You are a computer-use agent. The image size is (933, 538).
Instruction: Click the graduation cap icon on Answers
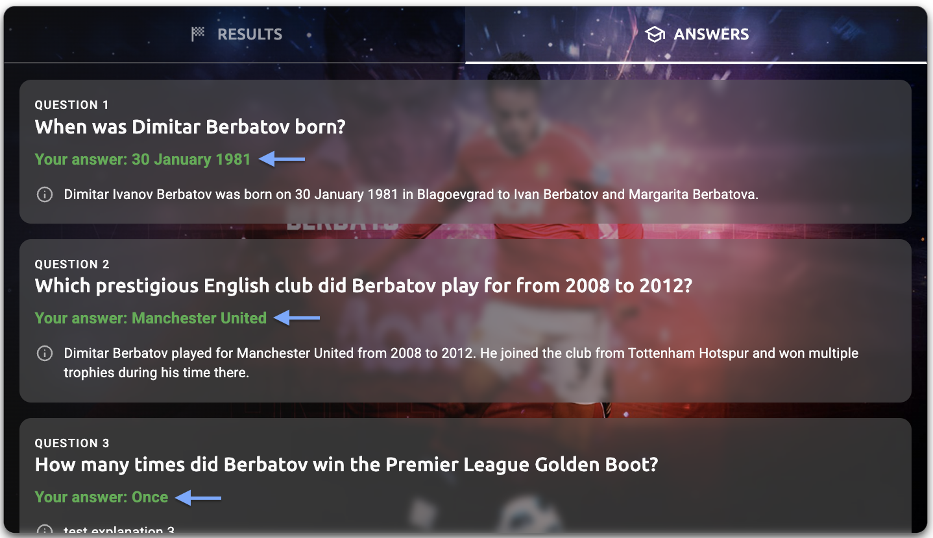pos(655,34)
